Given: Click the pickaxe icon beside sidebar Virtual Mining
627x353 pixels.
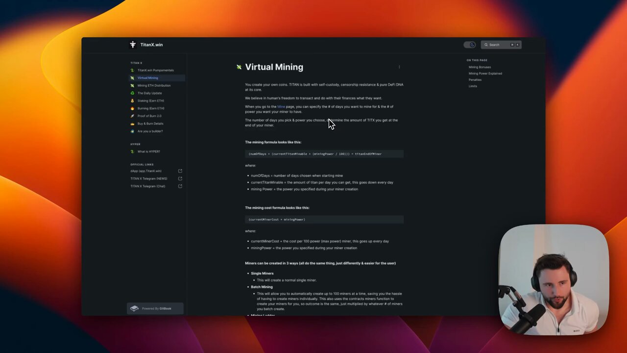Looking at the screenshot, I should pyautogui.click(x=132, y=78).
